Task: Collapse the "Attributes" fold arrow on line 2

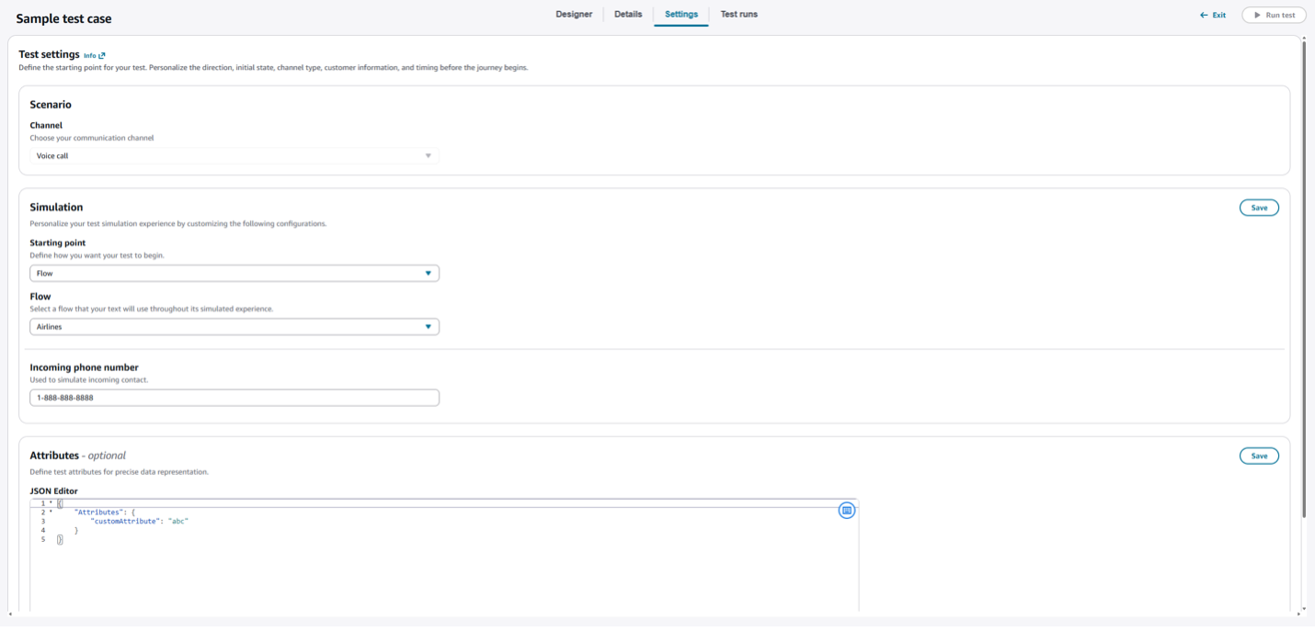Action: coord(50,513)
